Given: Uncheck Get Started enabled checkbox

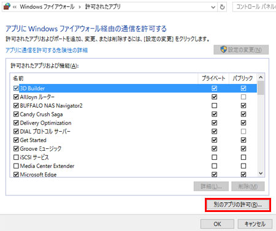Looking at the screenshot, I should click(16, 140).
